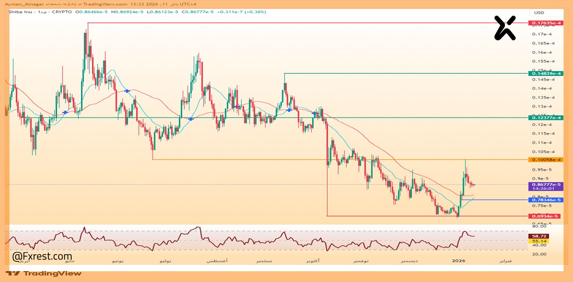
Task: Click the yellow RSI average label 55.14
Action: pos(538,241)
